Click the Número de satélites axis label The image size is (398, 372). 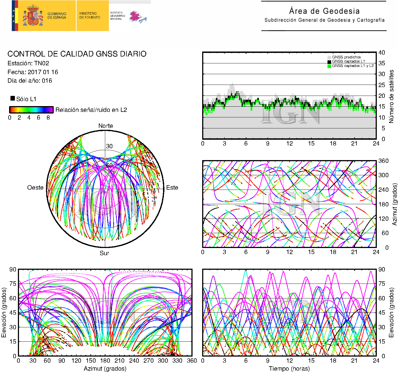(x=391, y=96)
